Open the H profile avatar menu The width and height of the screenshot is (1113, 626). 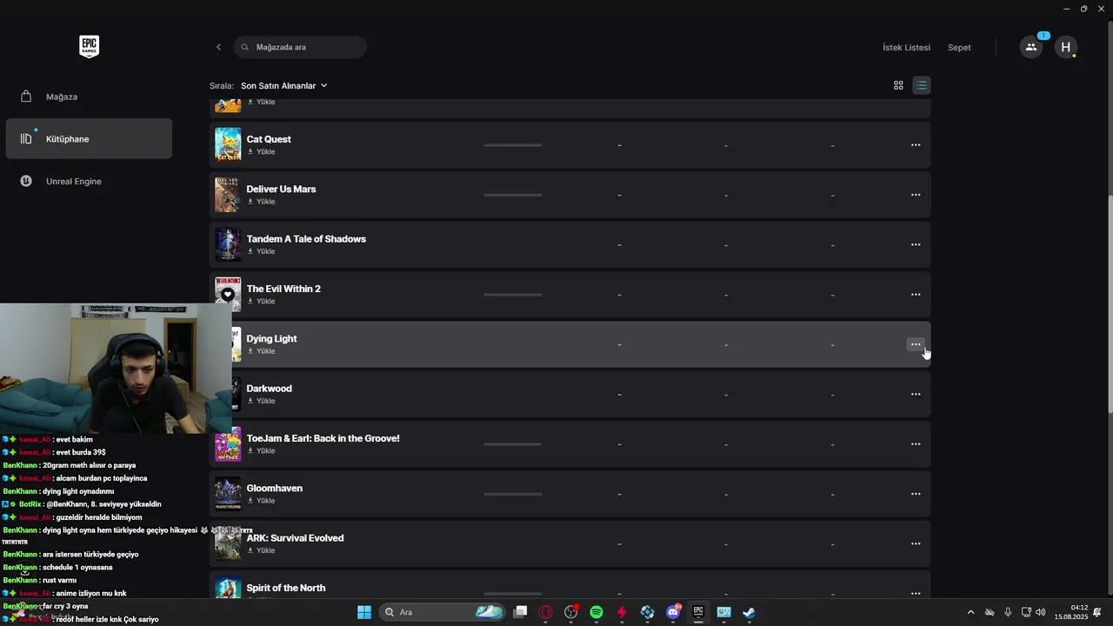pyautogui.click(x=1066, y=47)
